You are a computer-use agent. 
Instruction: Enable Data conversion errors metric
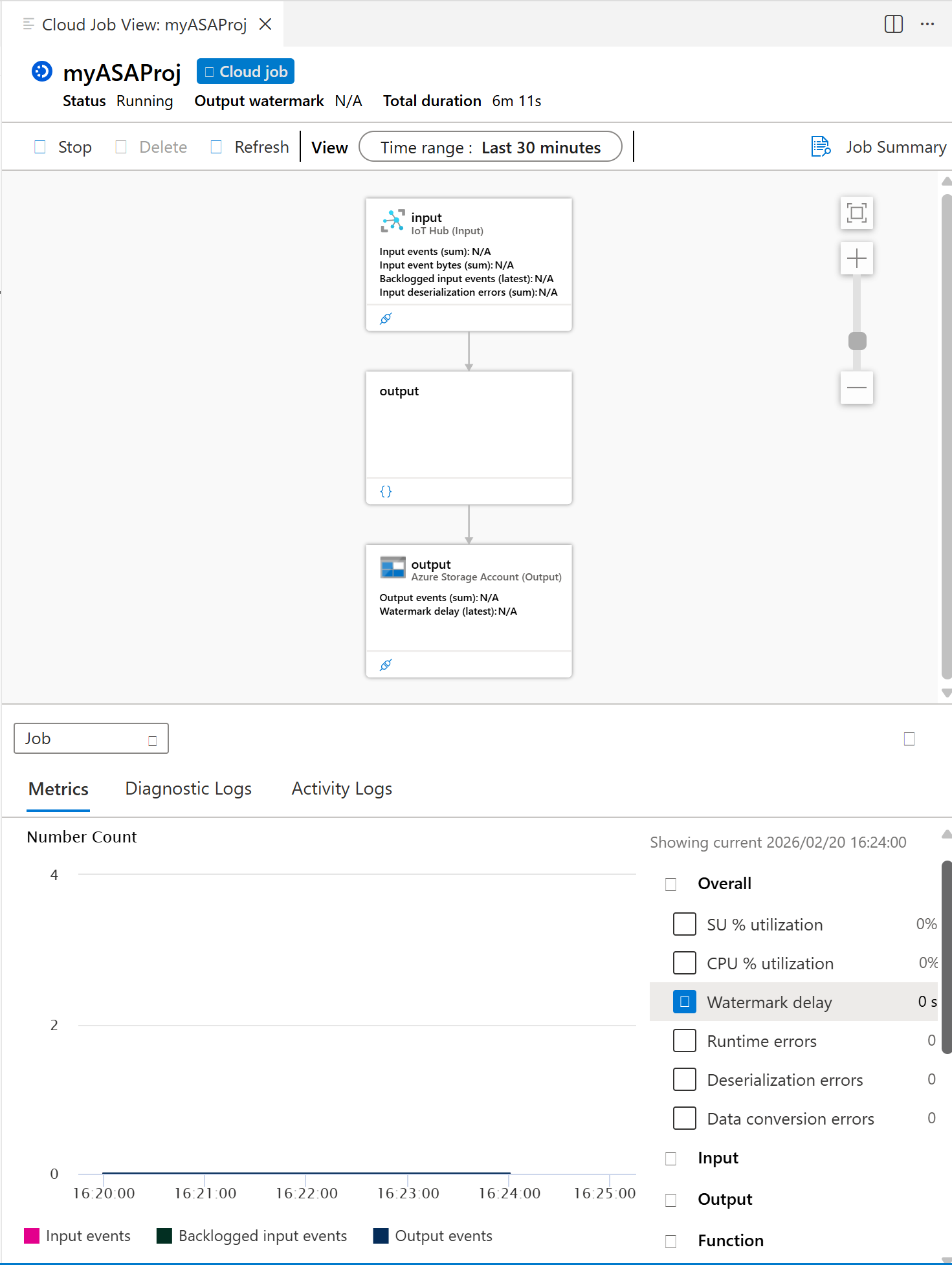[x=685, y=1118]
